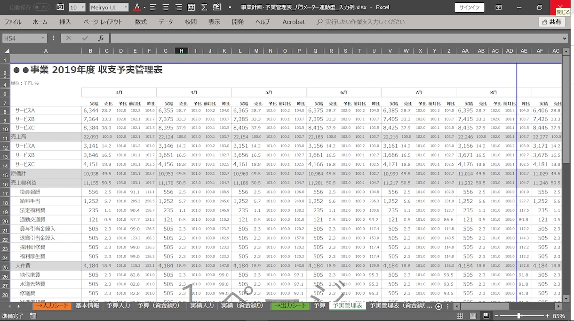
Task: Open the ヘルプ ribbon tab
Action: (263, 22)
